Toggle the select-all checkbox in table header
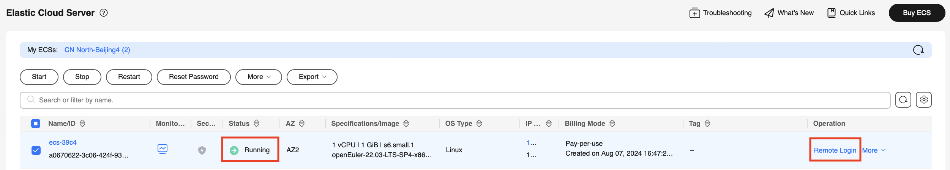 36,124
